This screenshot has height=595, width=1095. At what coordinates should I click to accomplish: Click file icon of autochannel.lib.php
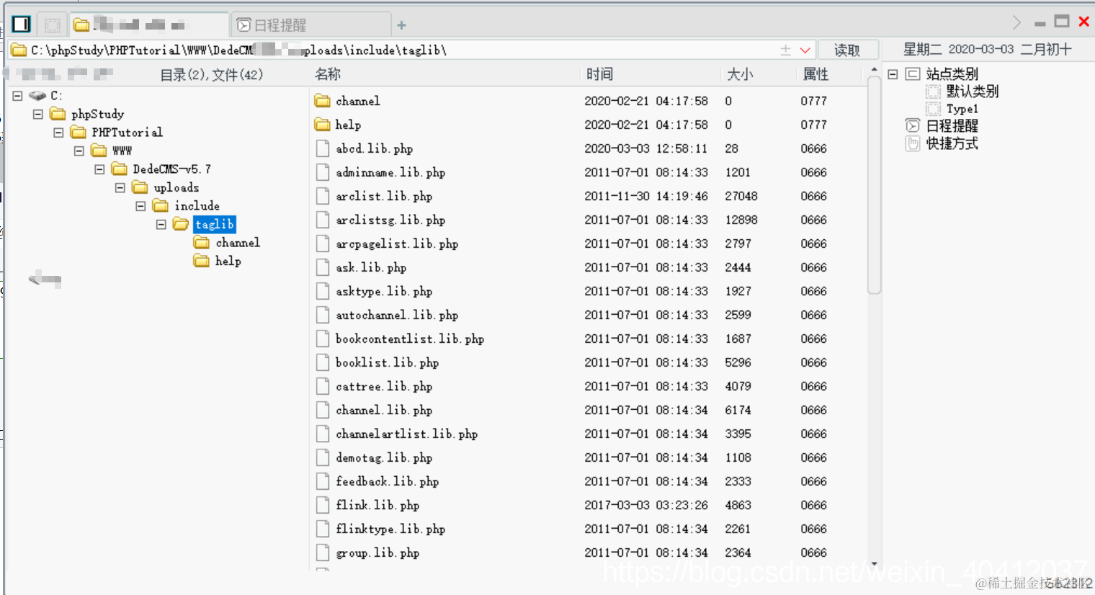pyautogui.click(x=323, y=315)
